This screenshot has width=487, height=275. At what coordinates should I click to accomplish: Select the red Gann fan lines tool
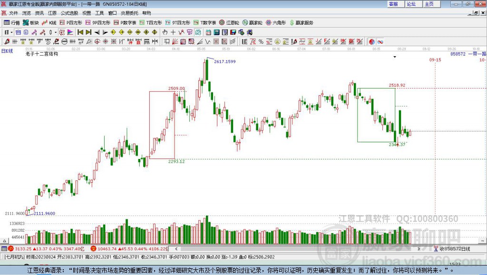[175, 41]
